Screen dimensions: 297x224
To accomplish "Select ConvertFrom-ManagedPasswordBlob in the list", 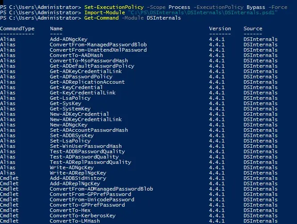I will [x=98, y=45].
